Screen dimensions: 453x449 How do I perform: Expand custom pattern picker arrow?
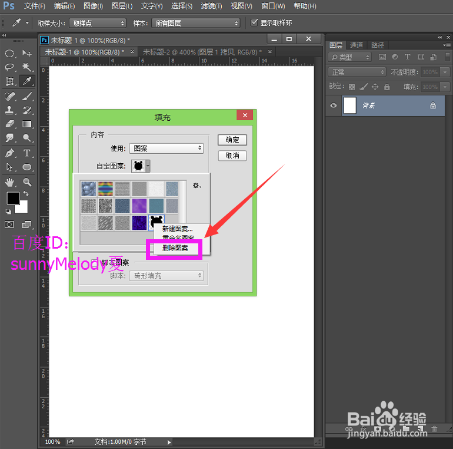148,166
